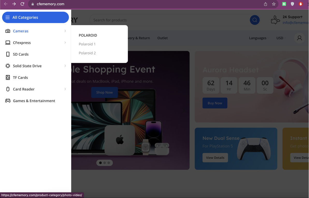Open the All Categories menu button
This screenshot has width=309, height=198.
(35, 17)
